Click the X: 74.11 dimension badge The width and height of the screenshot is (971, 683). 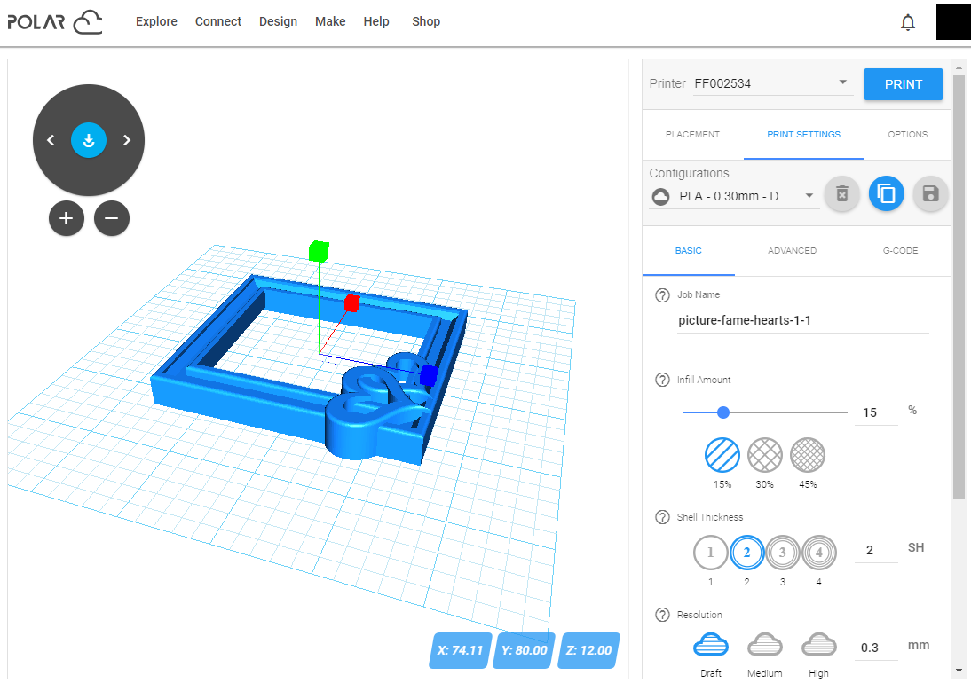tap(460, 650)
